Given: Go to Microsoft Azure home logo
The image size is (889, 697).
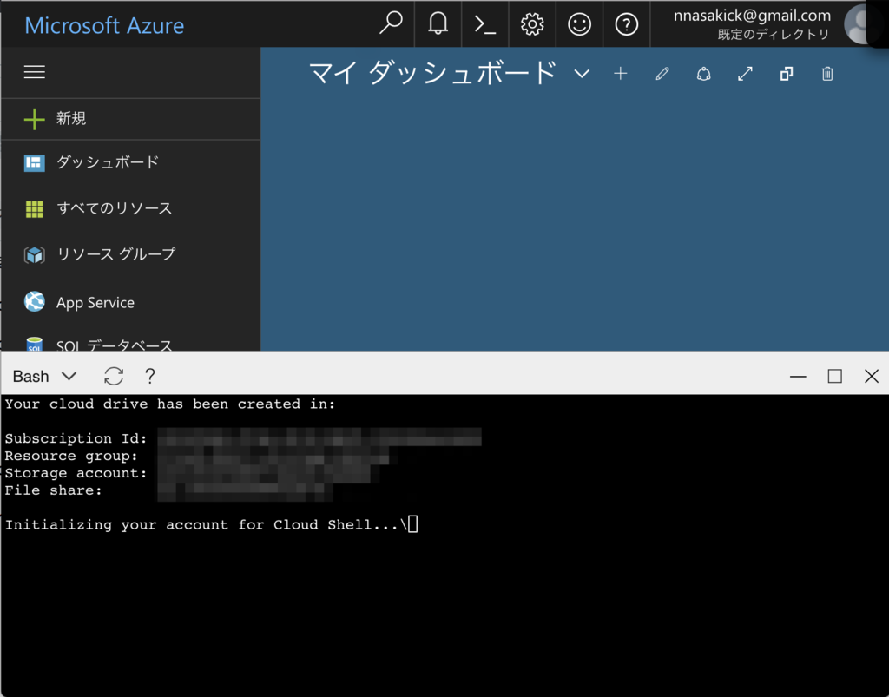Looking at the screenshot, I should (104, 25).
